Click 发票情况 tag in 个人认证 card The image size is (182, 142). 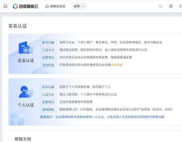pos(48,102)
